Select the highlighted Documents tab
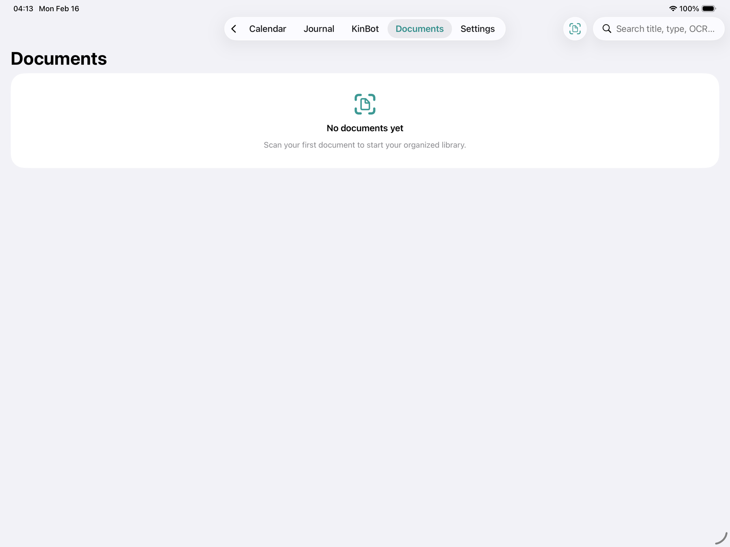Viewport: 730px width, 547px height. (419, 29)
